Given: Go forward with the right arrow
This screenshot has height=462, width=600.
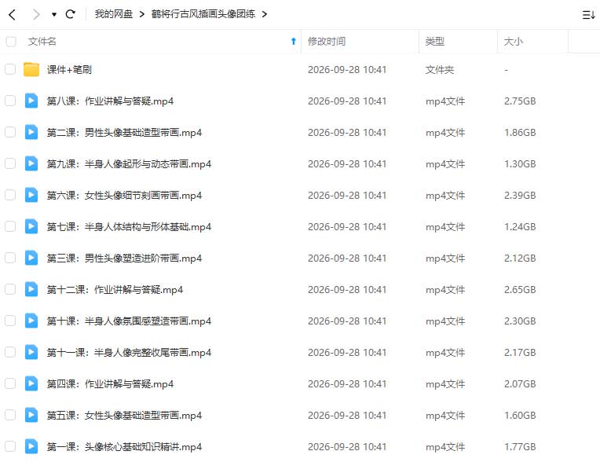Looking at the screenshot, I should (36, 15).
